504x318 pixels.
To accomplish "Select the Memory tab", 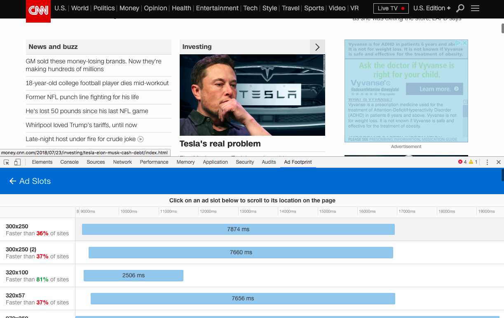I will (185, 162).
